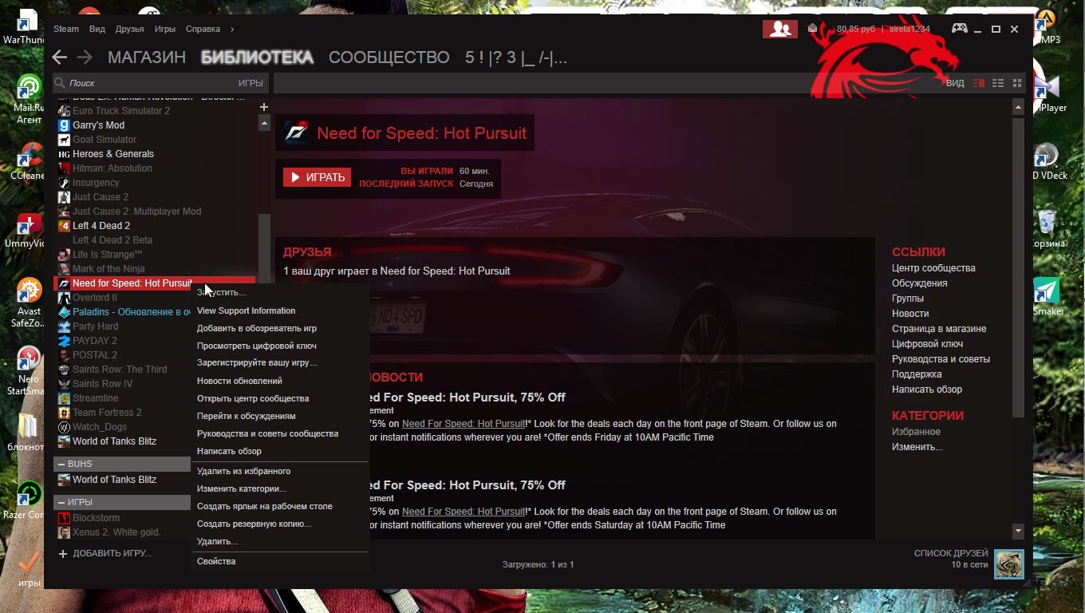Select Euro Truck Simulator 2 in the game list

coord(121,111)
